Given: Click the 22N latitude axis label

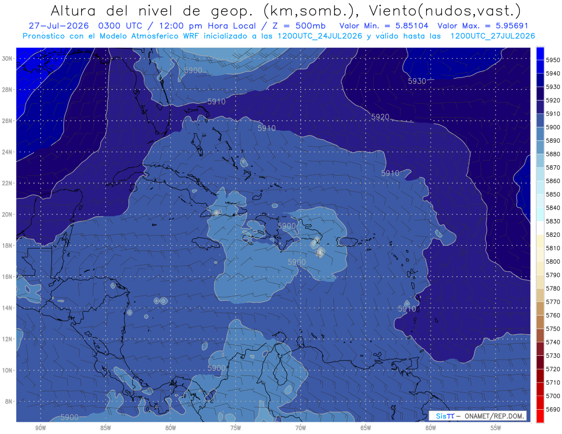Looking at the screenshot, I should (7, 183).
